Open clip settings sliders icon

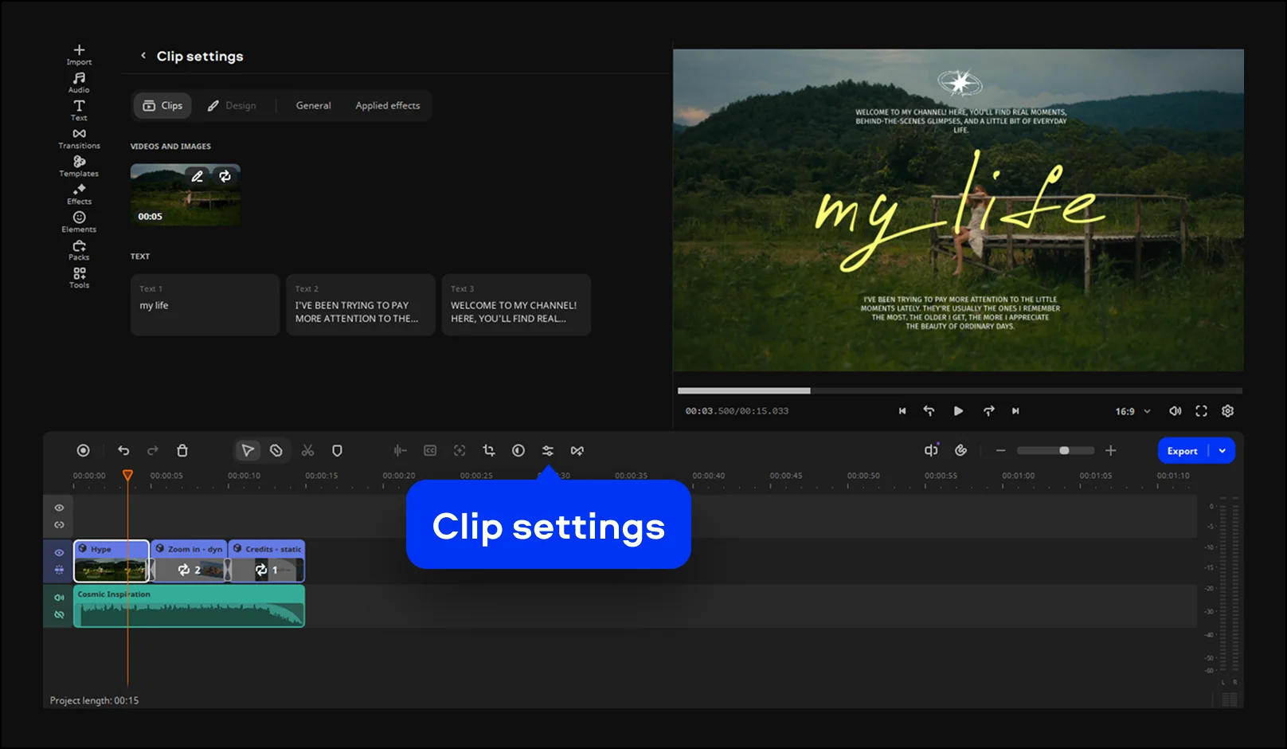pyautogui.click(x=548, y=451)
